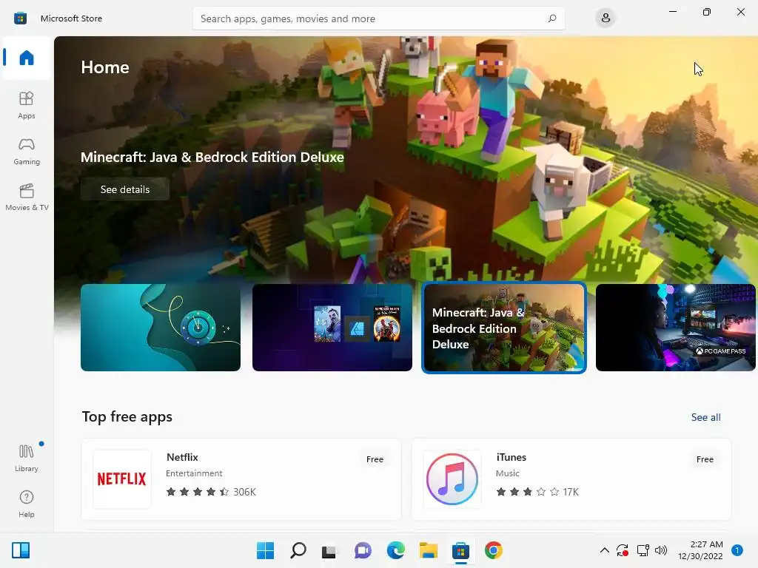Show hidden tray icons chevron
Screen dimensions: 758x568
click(x=604, y=550)
